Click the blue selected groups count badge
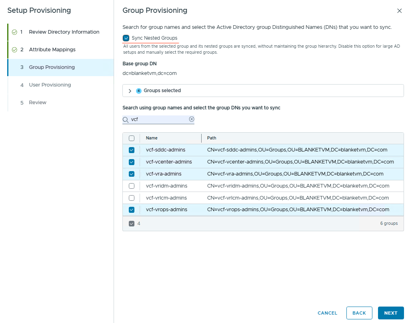 click(139, 91)
